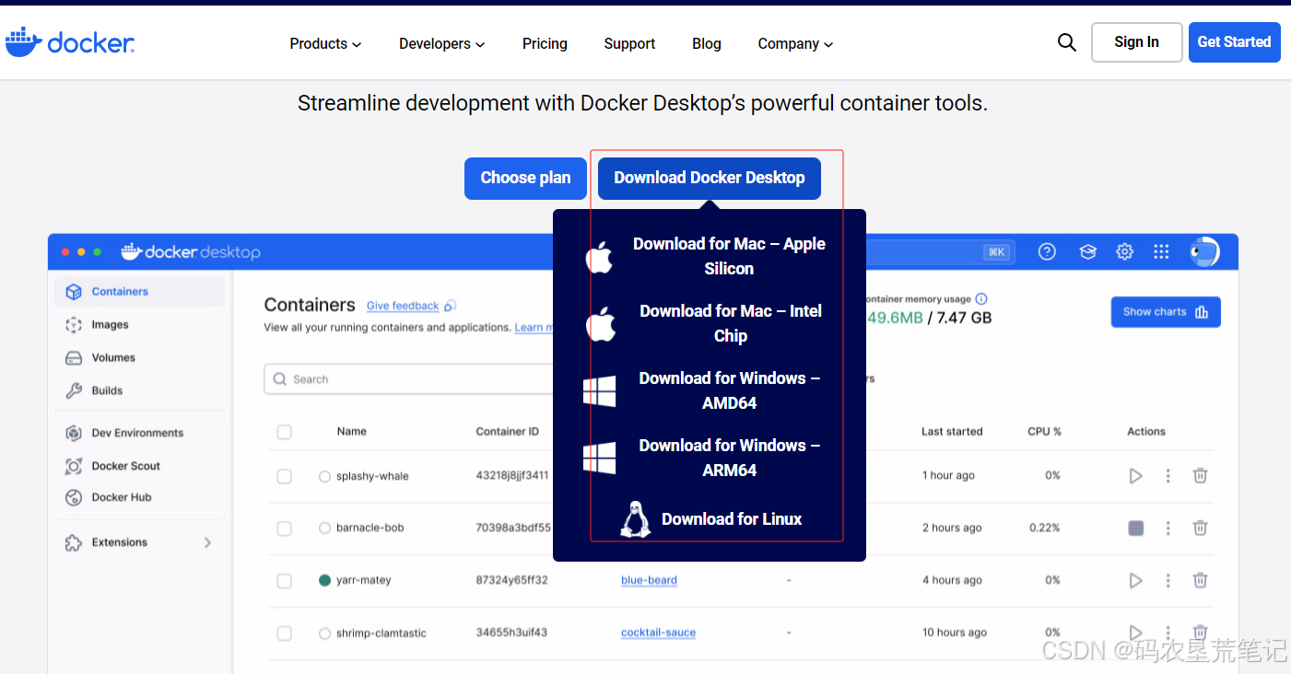Viewport: 1291px width, 674px height.
Task: Click the Containers cube icon in the sidebar
Action: pos(74,292)
